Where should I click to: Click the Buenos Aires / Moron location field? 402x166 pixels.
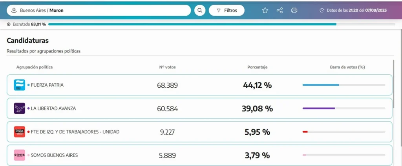[x=98, y=11]
